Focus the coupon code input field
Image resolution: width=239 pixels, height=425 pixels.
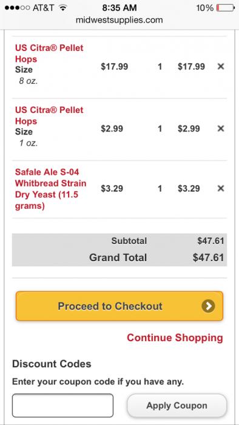click(62, 406)
